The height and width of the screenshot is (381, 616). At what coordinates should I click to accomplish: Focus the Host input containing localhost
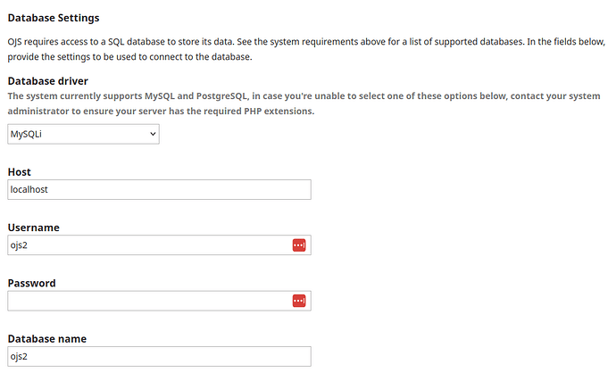click(159, 190)
